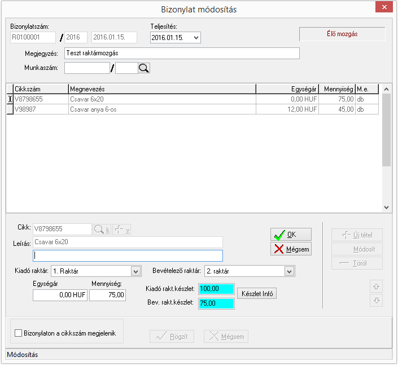Viewport: 398px width, 366px height.
Task: Click the bottom Mégsem button
Action: (x=226, y=337)
